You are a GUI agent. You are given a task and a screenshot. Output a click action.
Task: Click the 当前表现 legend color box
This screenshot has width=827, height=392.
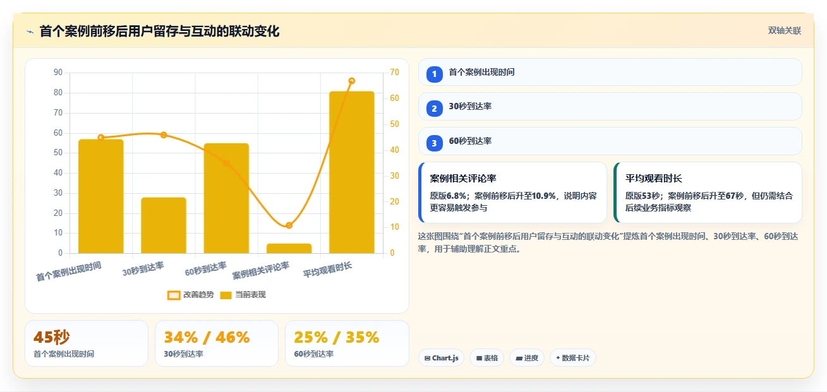[226, 295]
